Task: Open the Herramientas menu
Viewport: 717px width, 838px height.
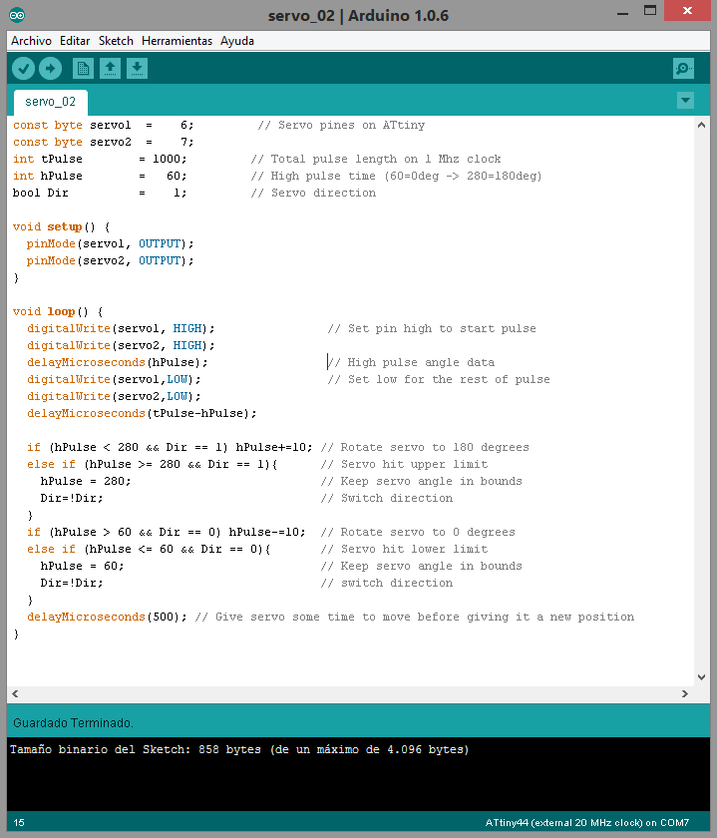Action: (177, 41)
